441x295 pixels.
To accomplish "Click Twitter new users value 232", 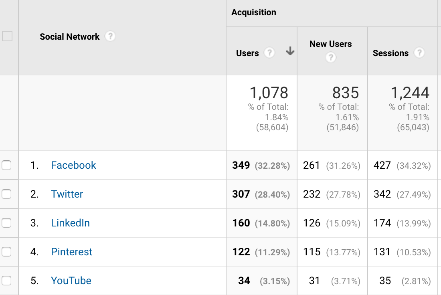I will (312, 194).
